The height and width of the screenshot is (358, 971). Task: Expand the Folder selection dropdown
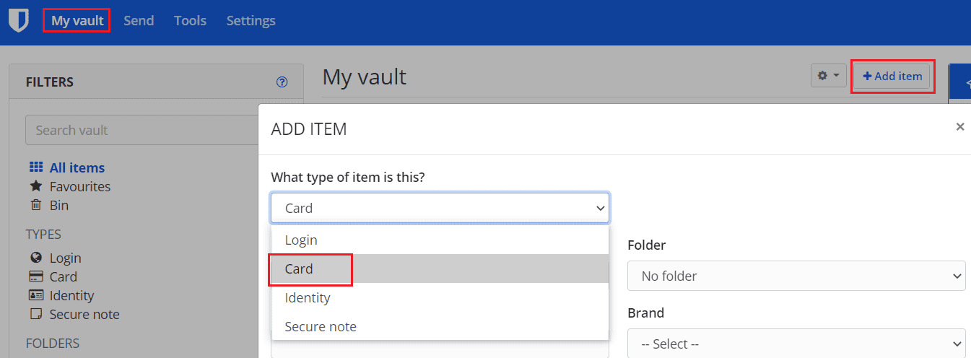796,276
